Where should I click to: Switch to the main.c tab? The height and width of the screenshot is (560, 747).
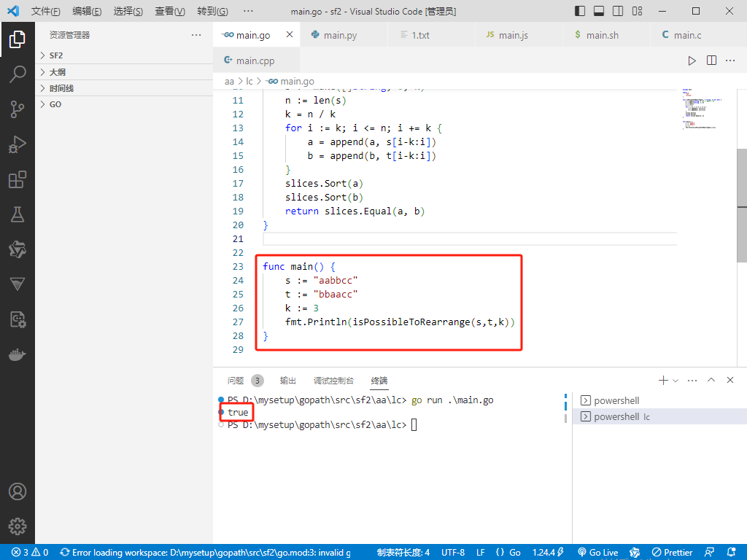pyautogui.click(x=694, y=35)
